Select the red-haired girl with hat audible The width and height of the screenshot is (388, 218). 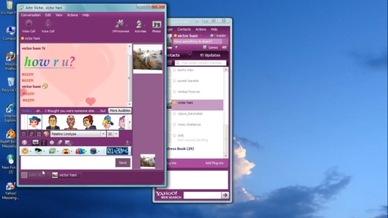[x=34, y=122]
